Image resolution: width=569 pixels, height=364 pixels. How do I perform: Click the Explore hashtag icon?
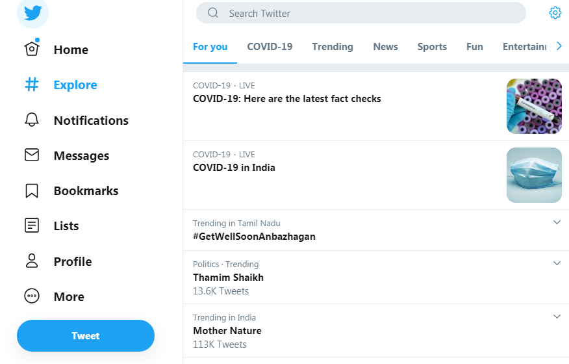click(x=32, y=84)
